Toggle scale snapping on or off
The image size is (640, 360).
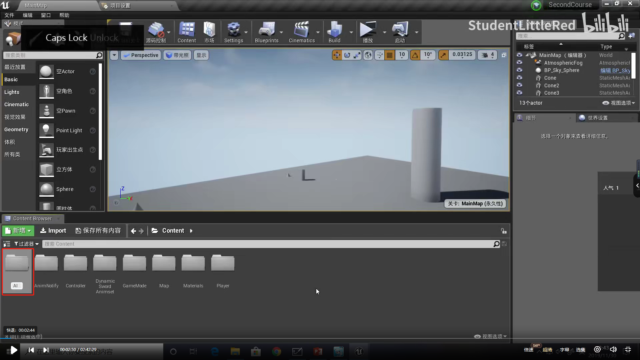(443, 55)
